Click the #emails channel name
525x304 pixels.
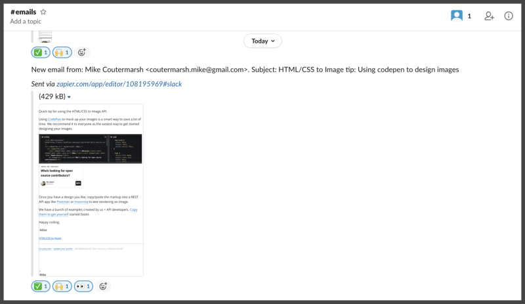[x=23, y=12]
